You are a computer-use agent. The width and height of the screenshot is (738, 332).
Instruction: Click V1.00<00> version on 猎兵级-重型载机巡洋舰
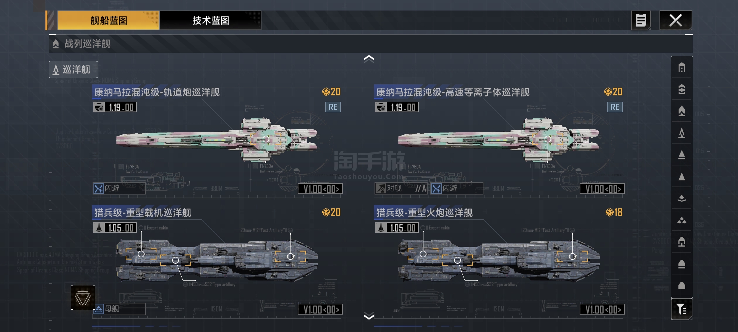click(x=320, y=309)
